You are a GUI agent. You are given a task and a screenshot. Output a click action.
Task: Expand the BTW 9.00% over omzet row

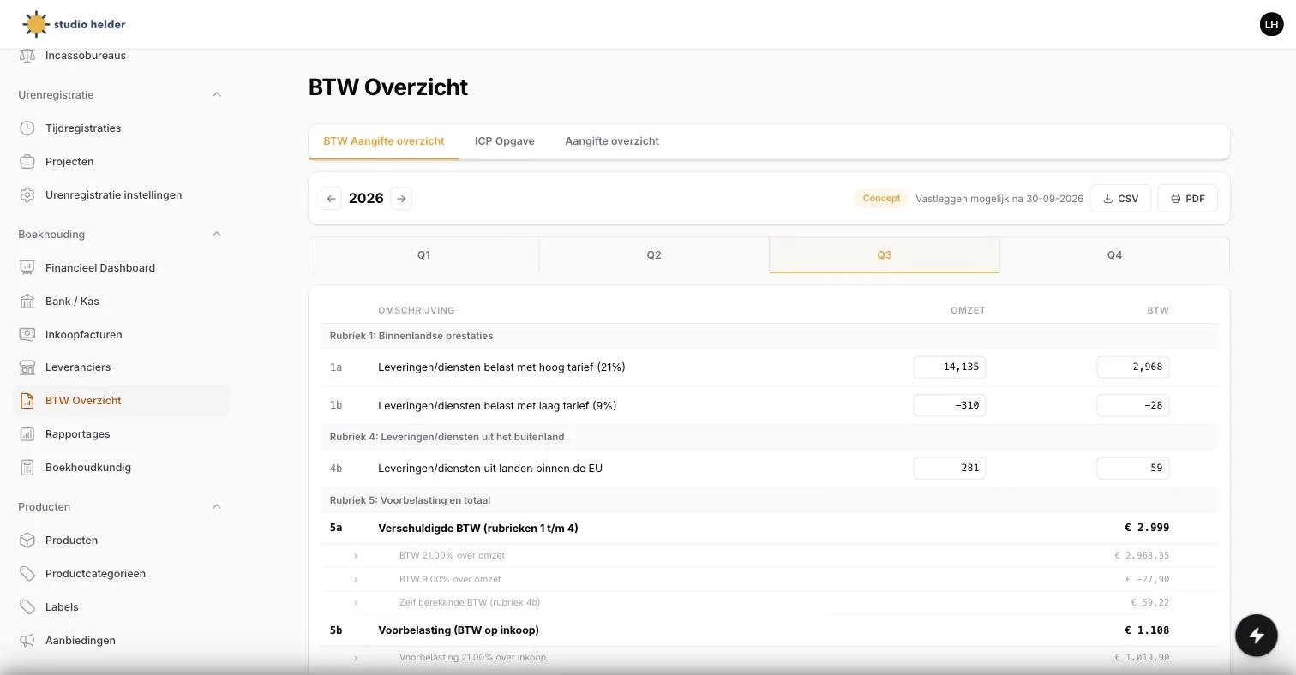(356, 580)
